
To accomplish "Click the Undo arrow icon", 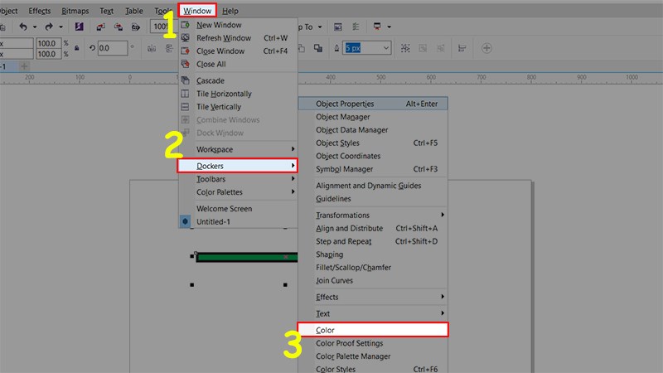I will coord(23,27).
